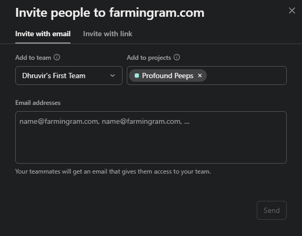The height and width of the screenshot is (236, 302).
Task: Focus the Email addresses text area
Action: pyautogui.click(x=151, y=137)
